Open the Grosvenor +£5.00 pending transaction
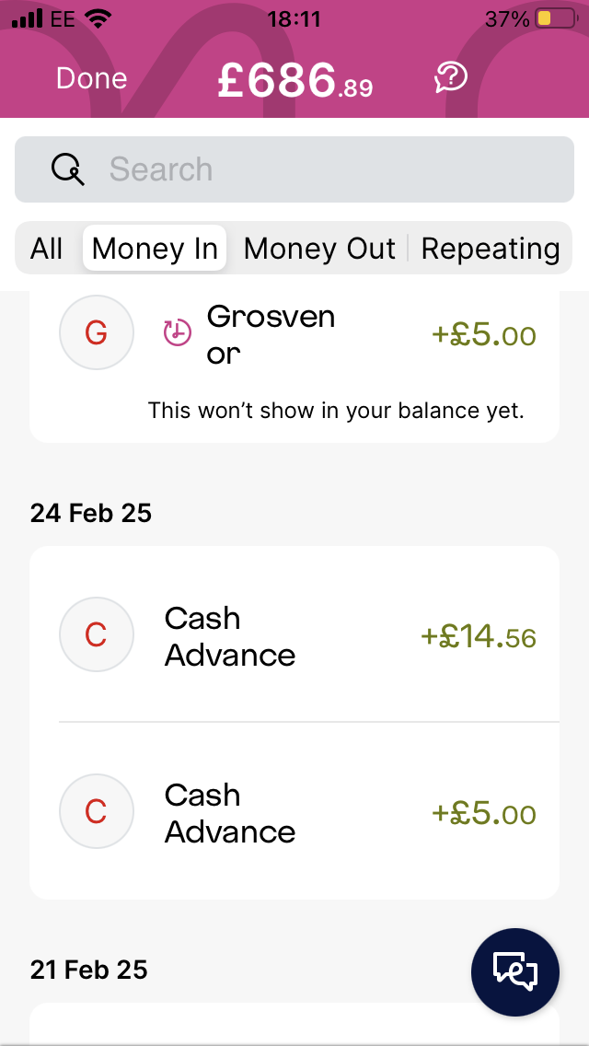 [294, 360]
